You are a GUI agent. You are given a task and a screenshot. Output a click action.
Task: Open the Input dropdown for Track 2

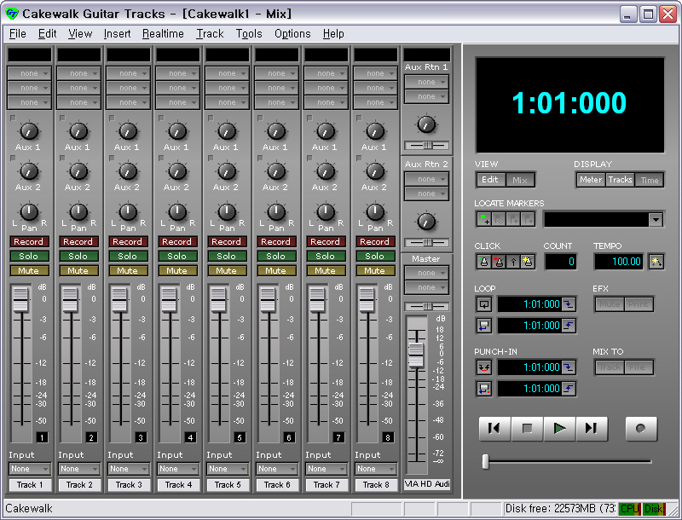(x=78, y=469)
